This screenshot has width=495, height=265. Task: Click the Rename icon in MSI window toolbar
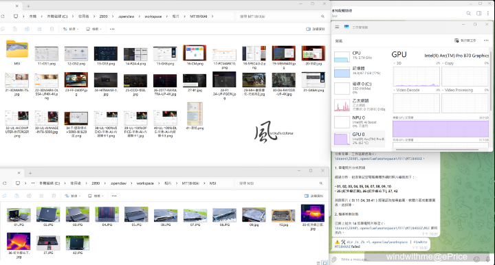[29, 196]
